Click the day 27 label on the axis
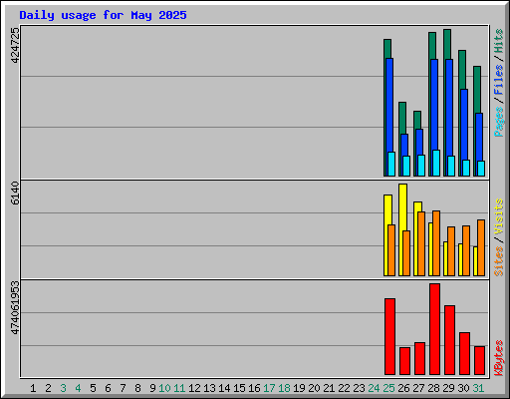This screenshot has height=399, width=510. [x=418, y=388]
